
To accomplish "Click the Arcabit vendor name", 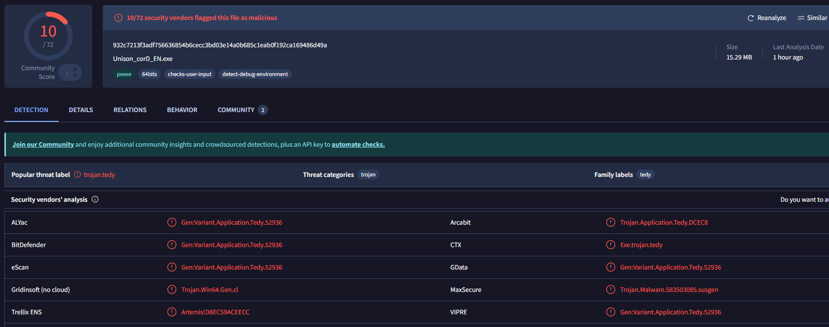I will point(460,223).
